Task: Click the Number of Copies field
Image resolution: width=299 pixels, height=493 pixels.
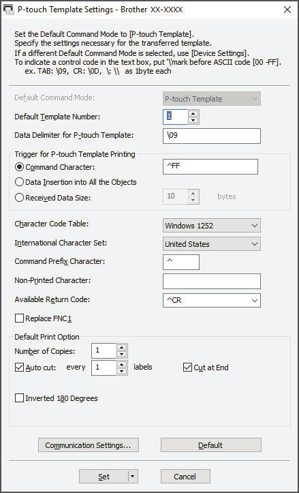Action: [104, 350]
